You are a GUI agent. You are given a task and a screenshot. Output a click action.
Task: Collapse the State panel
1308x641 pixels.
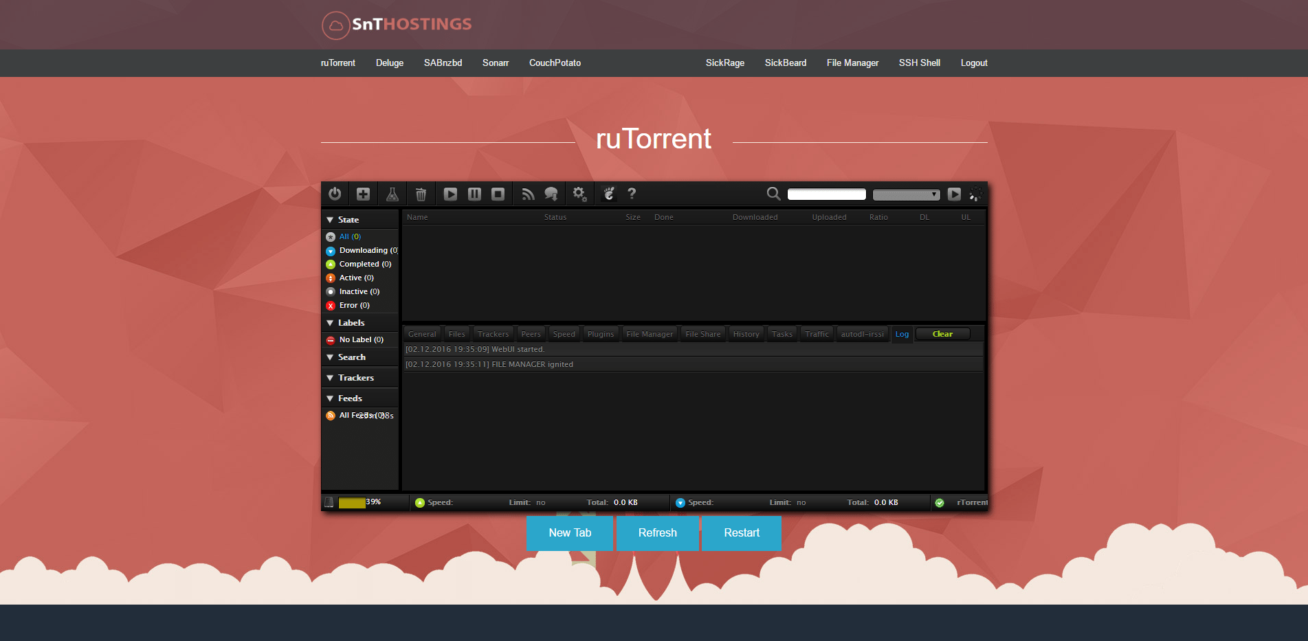360,220
